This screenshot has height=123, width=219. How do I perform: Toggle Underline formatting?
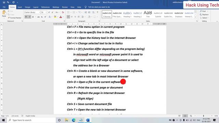pyautogui.click(x=33, y=17)
